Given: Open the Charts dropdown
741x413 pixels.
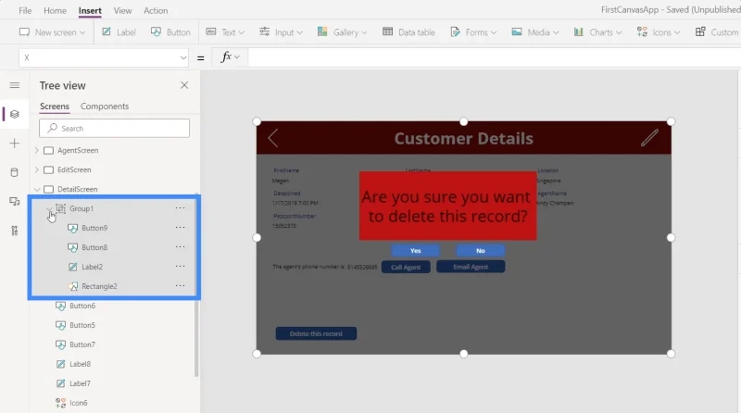Looking at the screenshot, I should click(597, 32).
